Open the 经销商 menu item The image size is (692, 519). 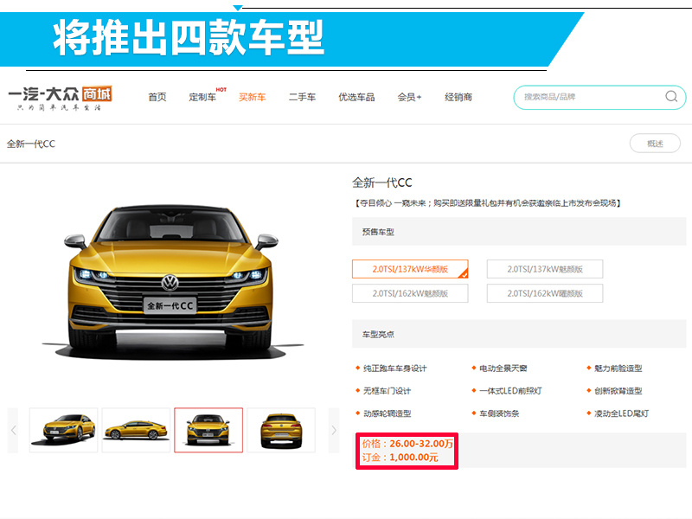[x=458, y=97]
